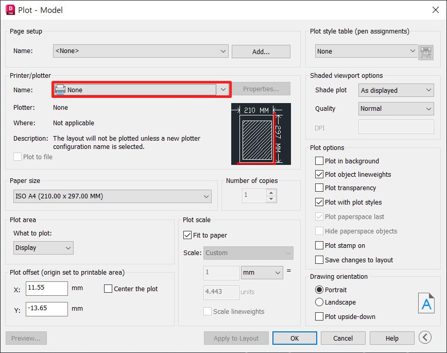Click the AutoCAD app icon in title bar
This screenshot has height=353, width=447.
10,10
